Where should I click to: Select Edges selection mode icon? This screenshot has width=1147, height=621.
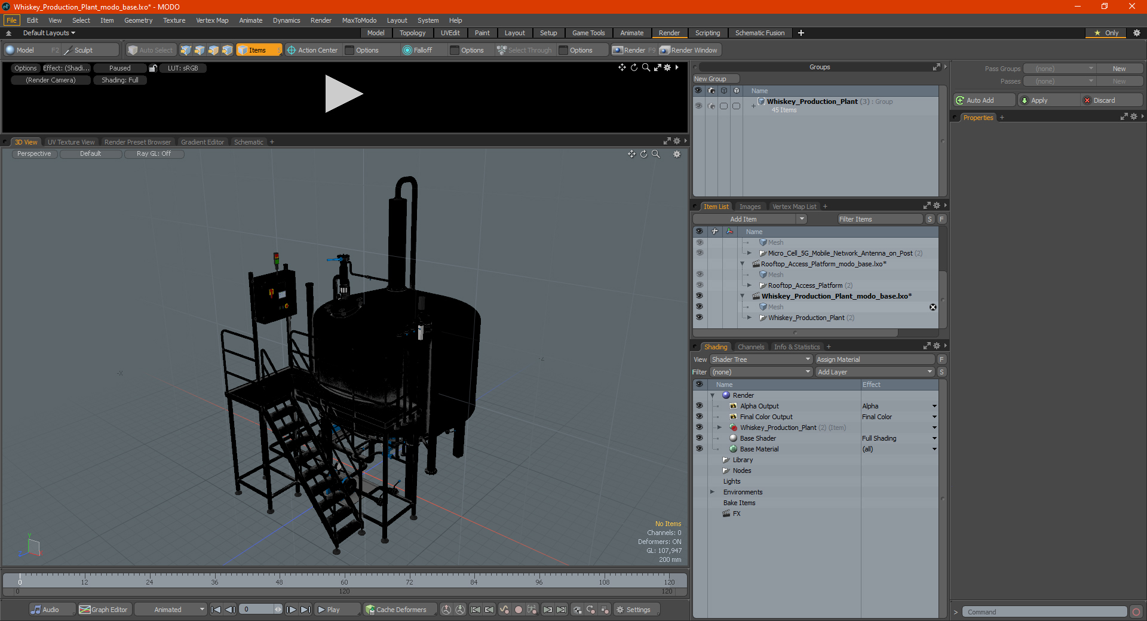pos(200,50)
